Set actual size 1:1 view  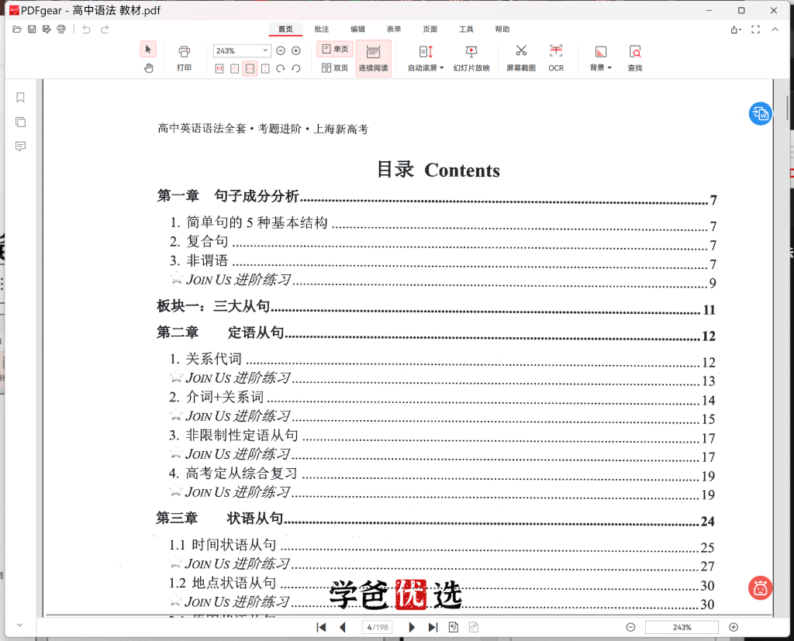pyautogui.click(x=219, y=68)
